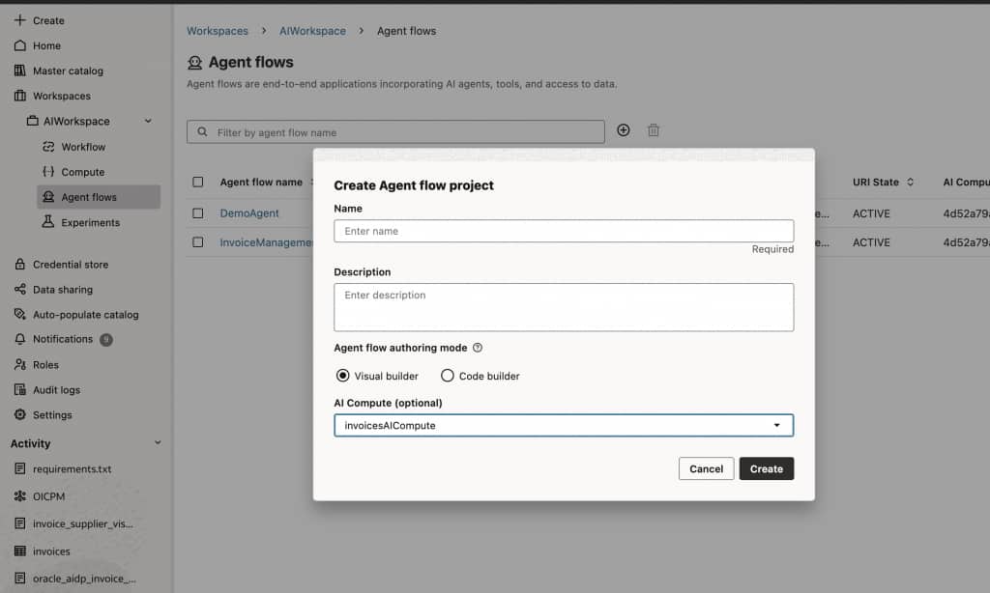Click the Filter by agent flow name field
990x593 pixels.
(x=395, y=132)
